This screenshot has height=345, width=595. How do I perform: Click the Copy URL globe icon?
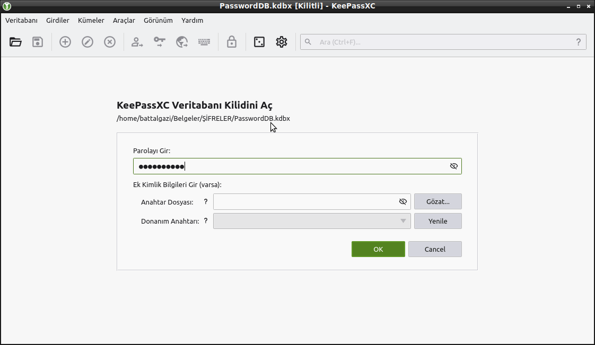(182, 42)
